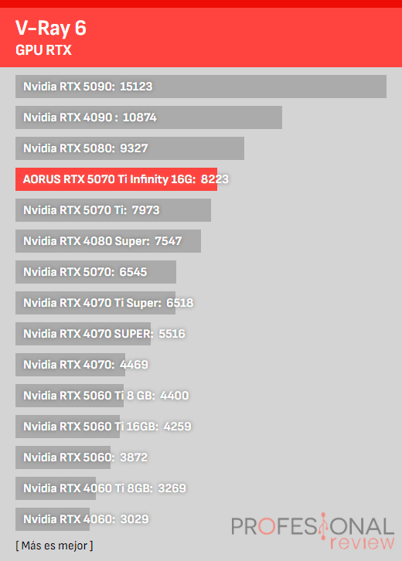This screenshot has height=561, width=402.
Task: Click the 'Más es mejor' note
Action: (54, 546)
